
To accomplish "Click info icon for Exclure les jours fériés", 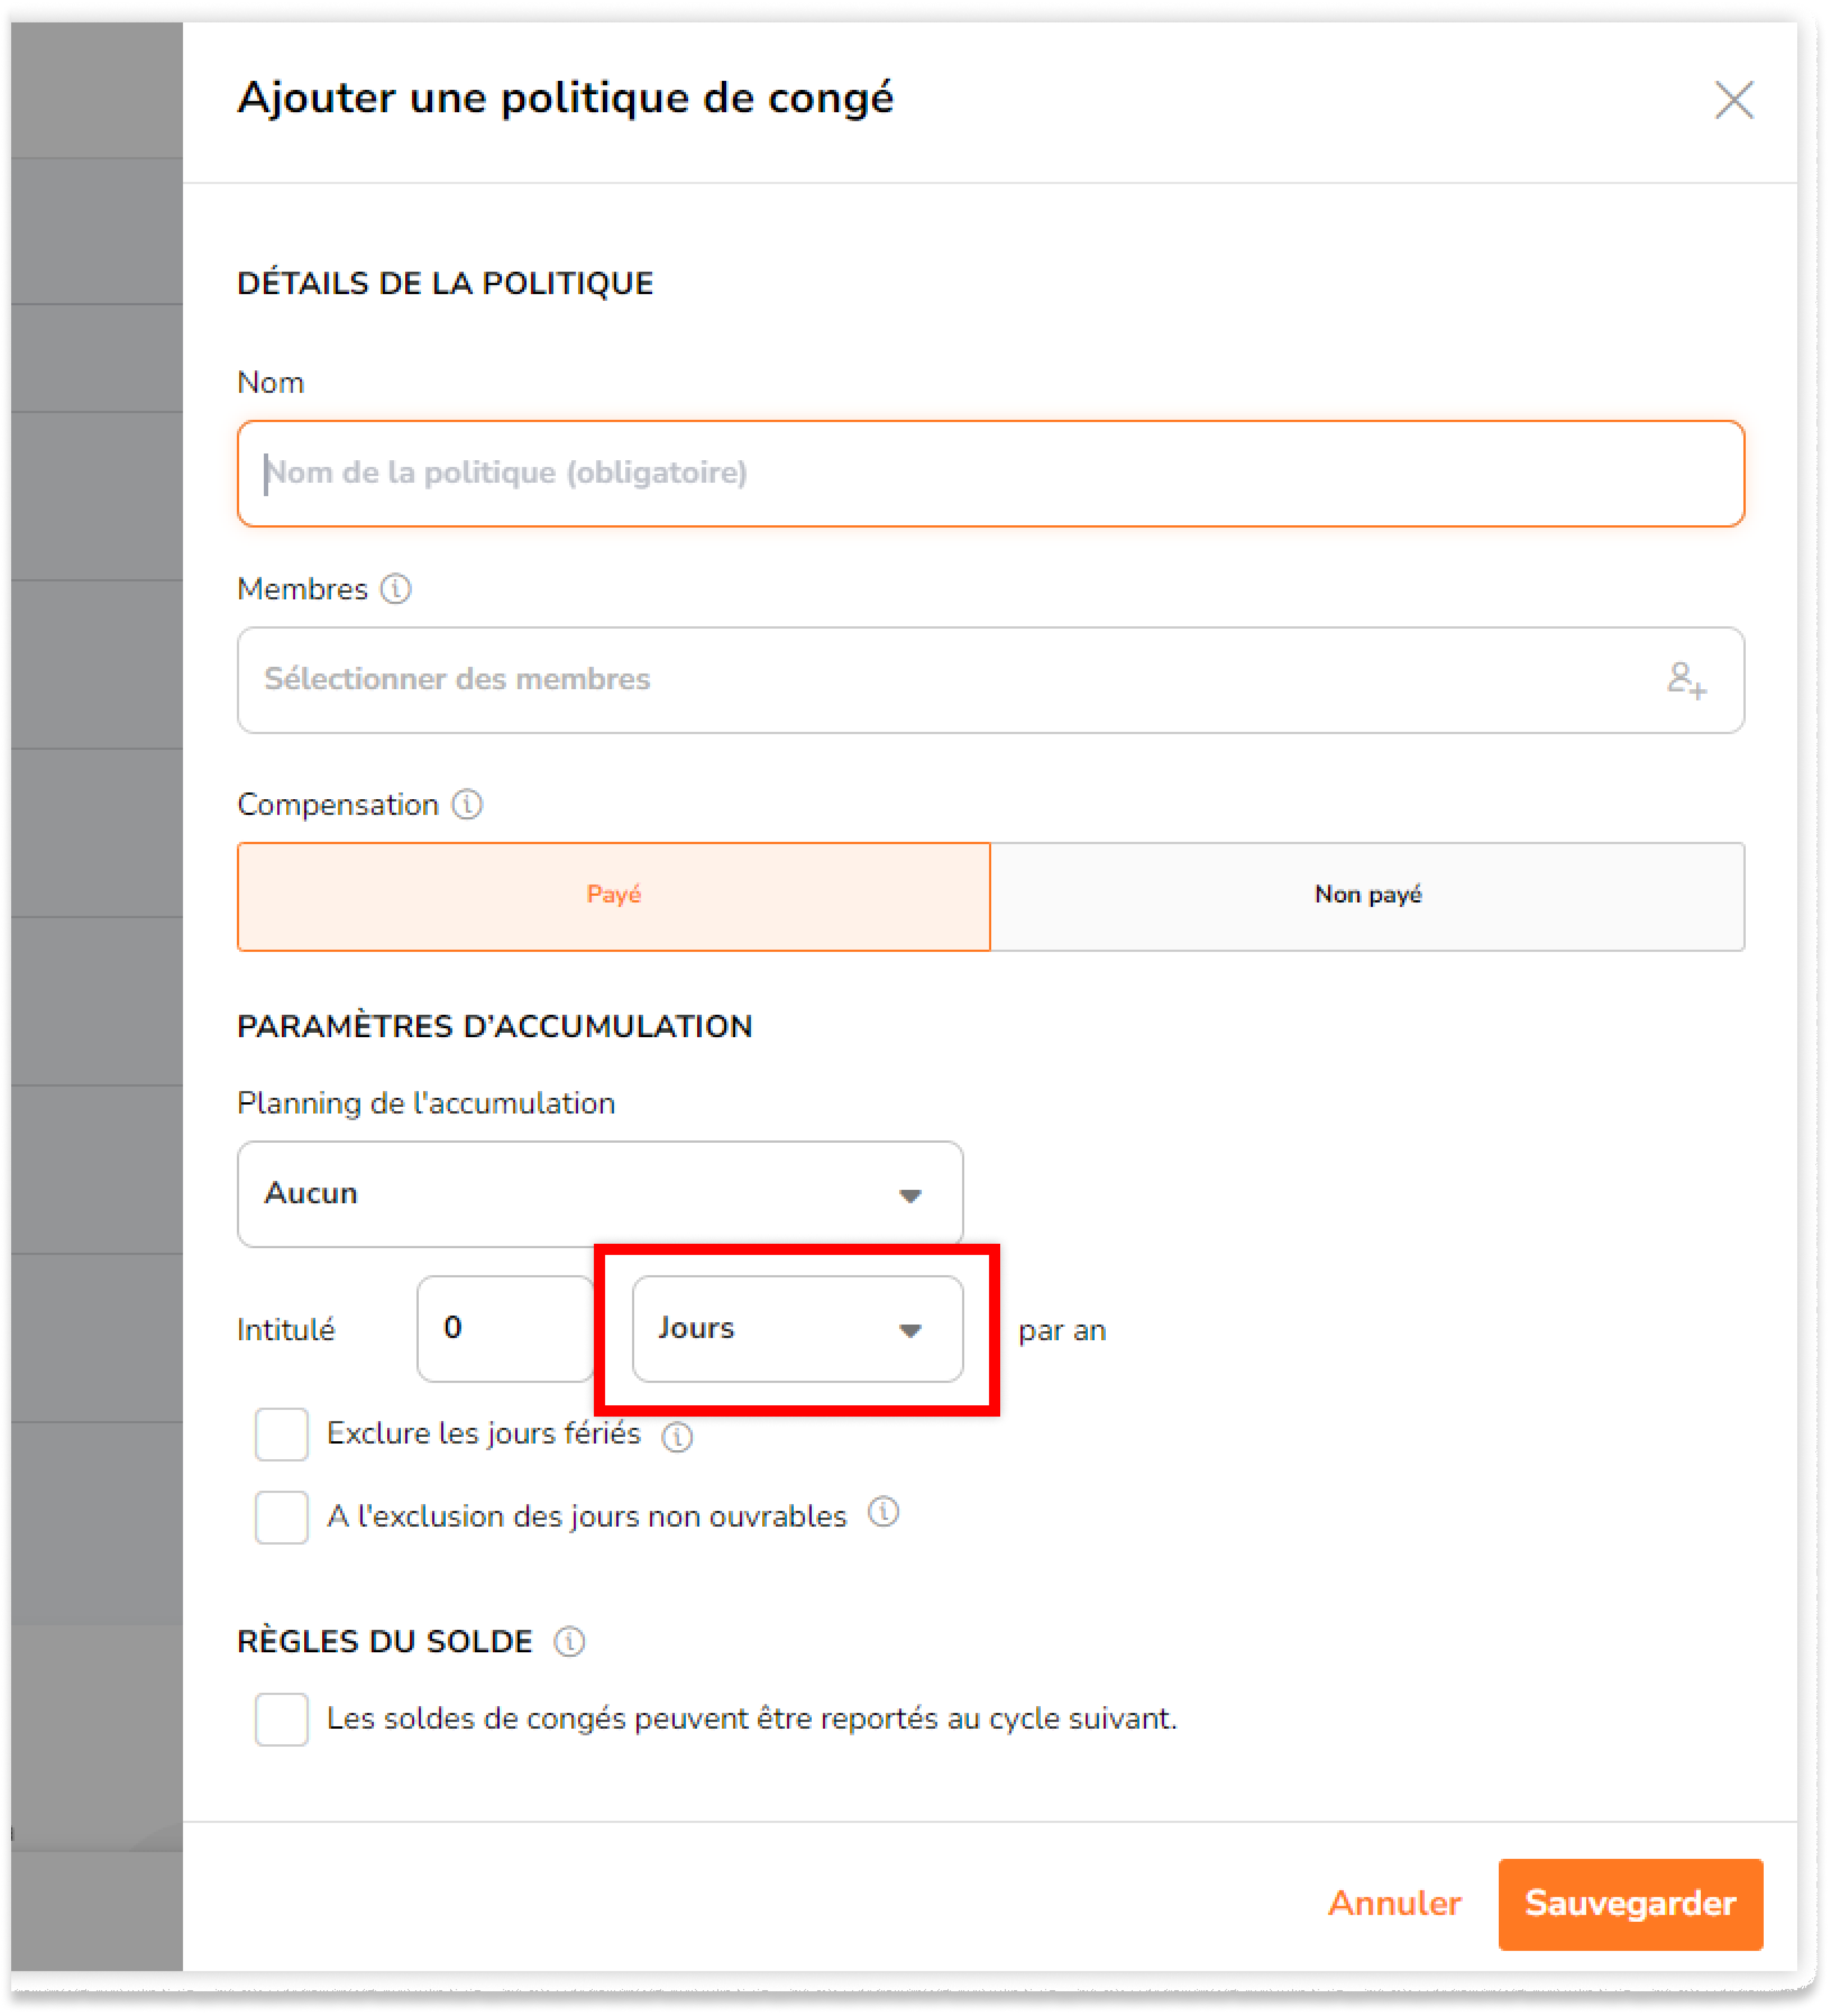I will tap(677, 1437).
